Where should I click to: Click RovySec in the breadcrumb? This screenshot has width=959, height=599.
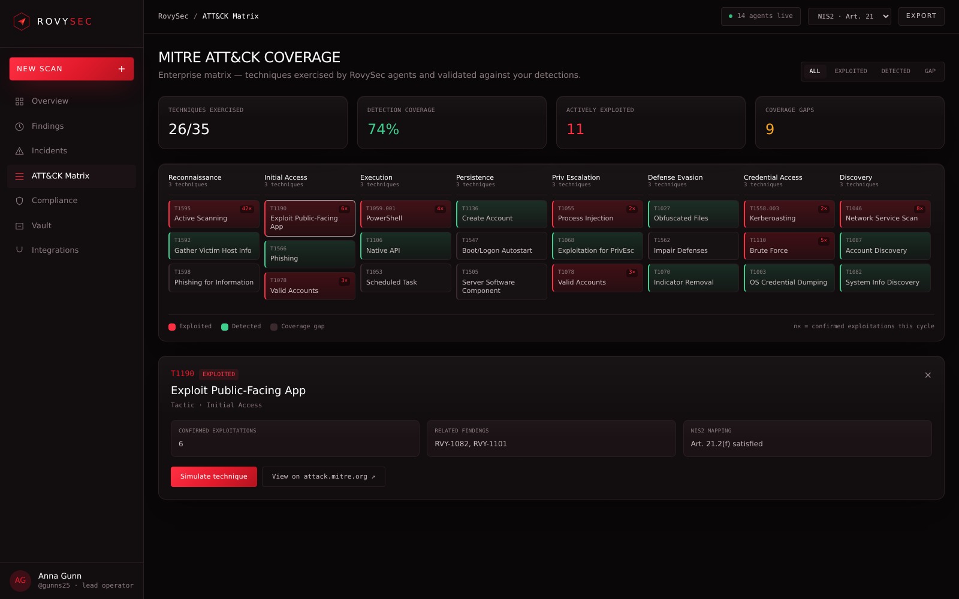[173, 16]
